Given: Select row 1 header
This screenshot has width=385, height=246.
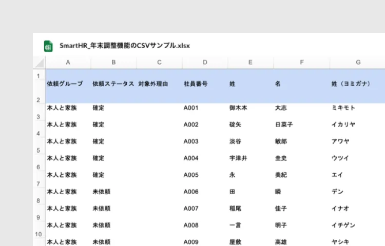Looking at the screenshot, I should tap(38, 76).
